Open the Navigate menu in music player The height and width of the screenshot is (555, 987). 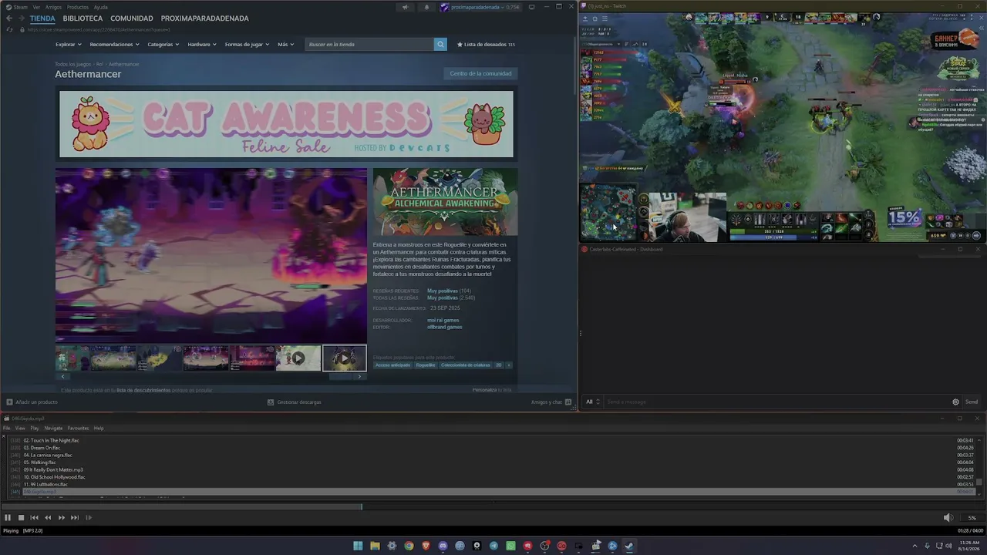(53, 429)
